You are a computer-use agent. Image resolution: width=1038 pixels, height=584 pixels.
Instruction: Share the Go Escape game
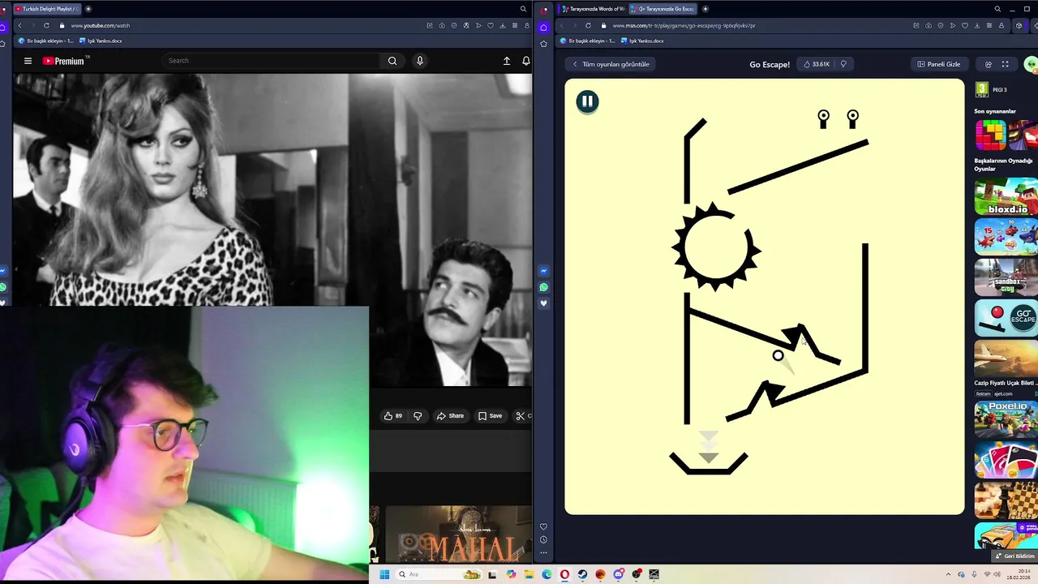pyautogui.click(x=988, y=64)
